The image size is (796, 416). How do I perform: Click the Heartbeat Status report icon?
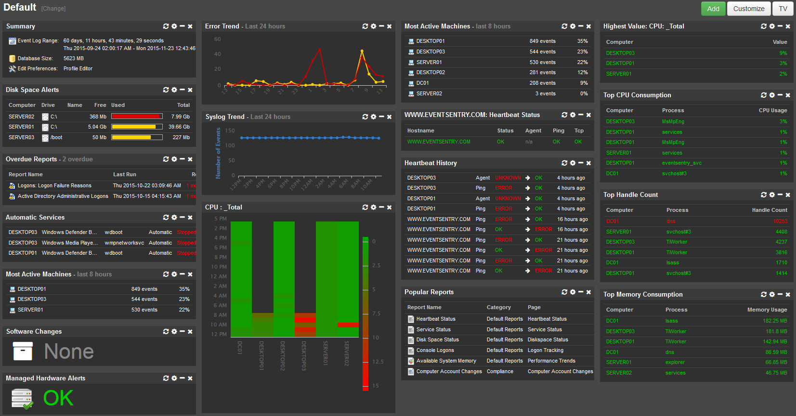click(411, 319)
